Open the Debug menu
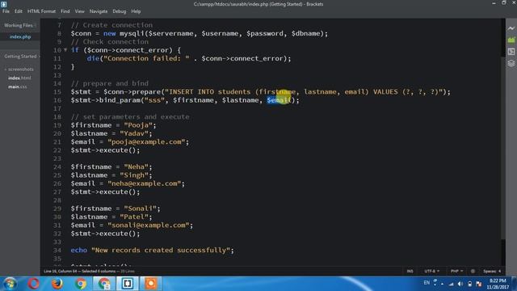 coord(119,11)
